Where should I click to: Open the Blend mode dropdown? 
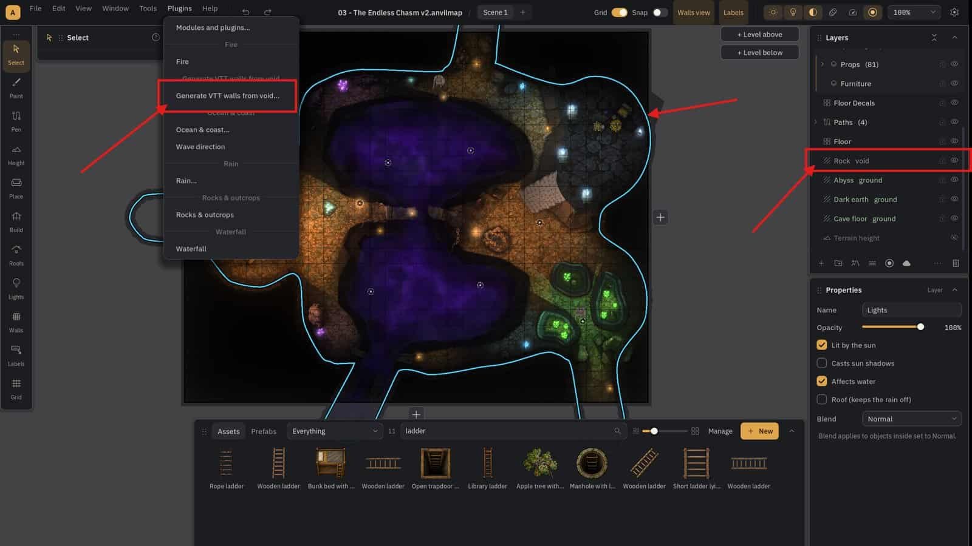(x=911, y=419)
